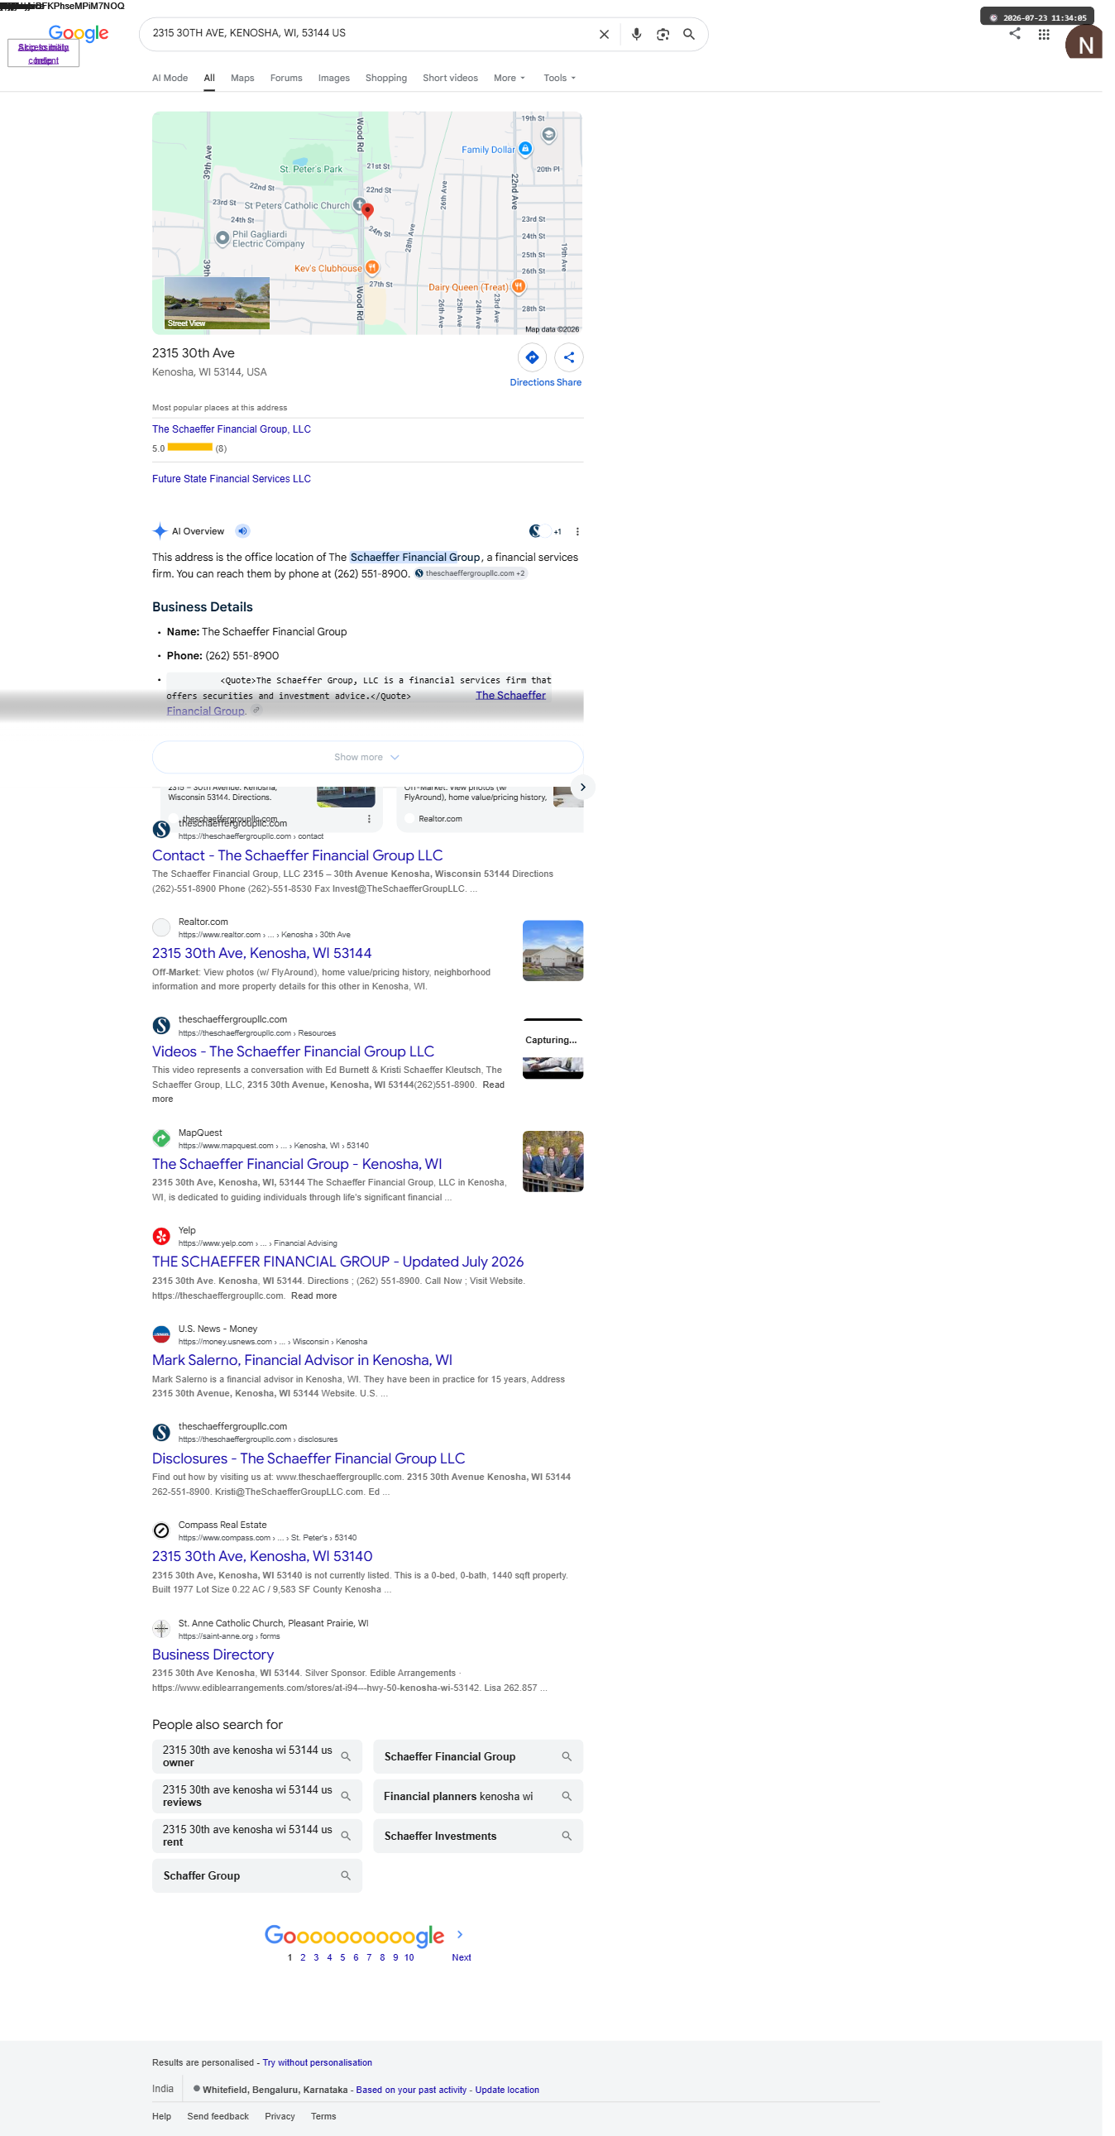Click the magnifier search icon

[688, 34]
